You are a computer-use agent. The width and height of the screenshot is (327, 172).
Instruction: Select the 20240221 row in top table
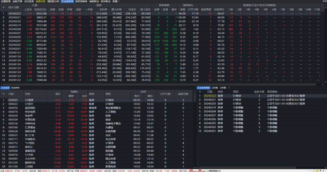(x=161, y=18)
